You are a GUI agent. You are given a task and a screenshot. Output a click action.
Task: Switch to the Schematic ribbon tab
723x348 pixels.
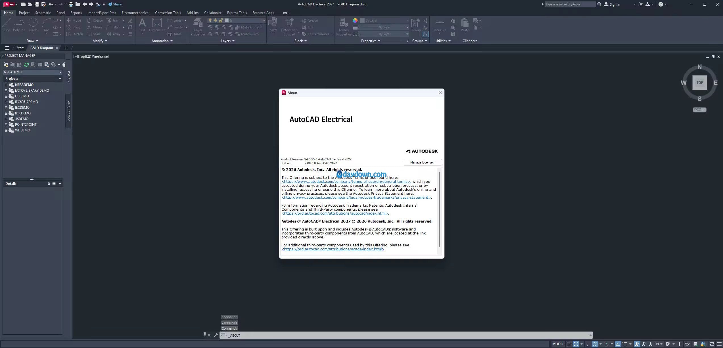43,13
